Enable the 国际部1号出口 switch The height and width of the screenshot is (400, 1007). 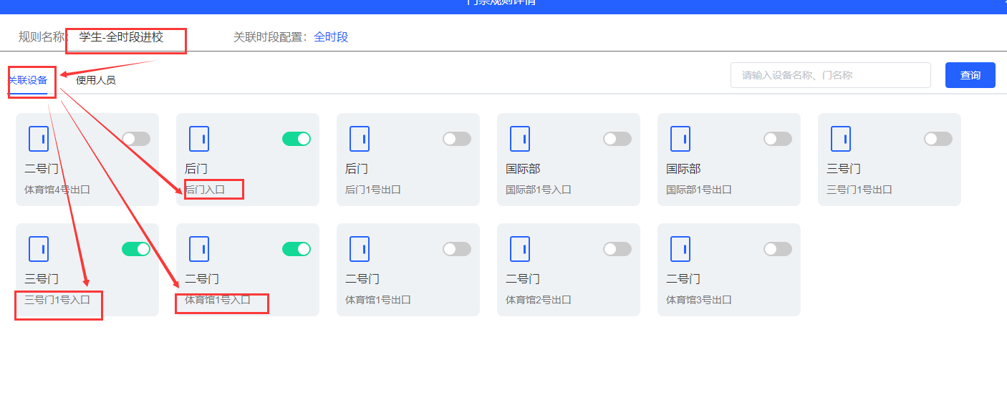pyautogui.click(x=778, y=139)
